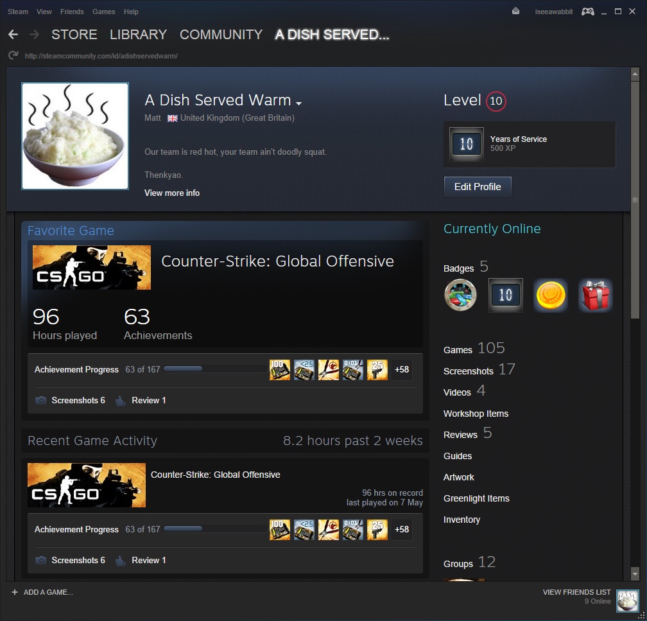Image resolution: width=647 pixels, height=621 pixels.
Task: Click the friends list avatar icon
Action: pos(627,600)
